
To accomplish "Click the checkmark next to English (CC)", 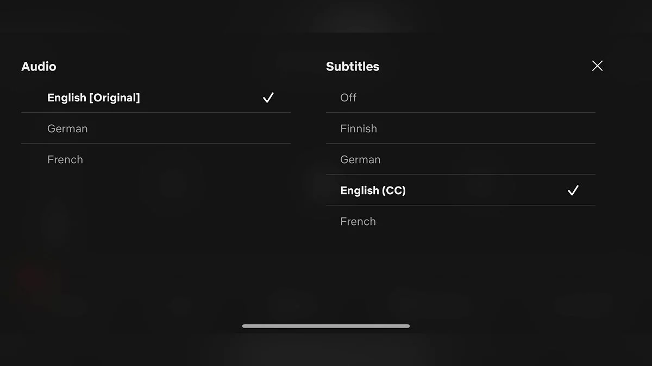I will 573,190.
